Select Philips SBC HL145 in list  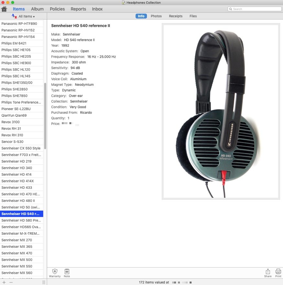[x=22, y=76]
